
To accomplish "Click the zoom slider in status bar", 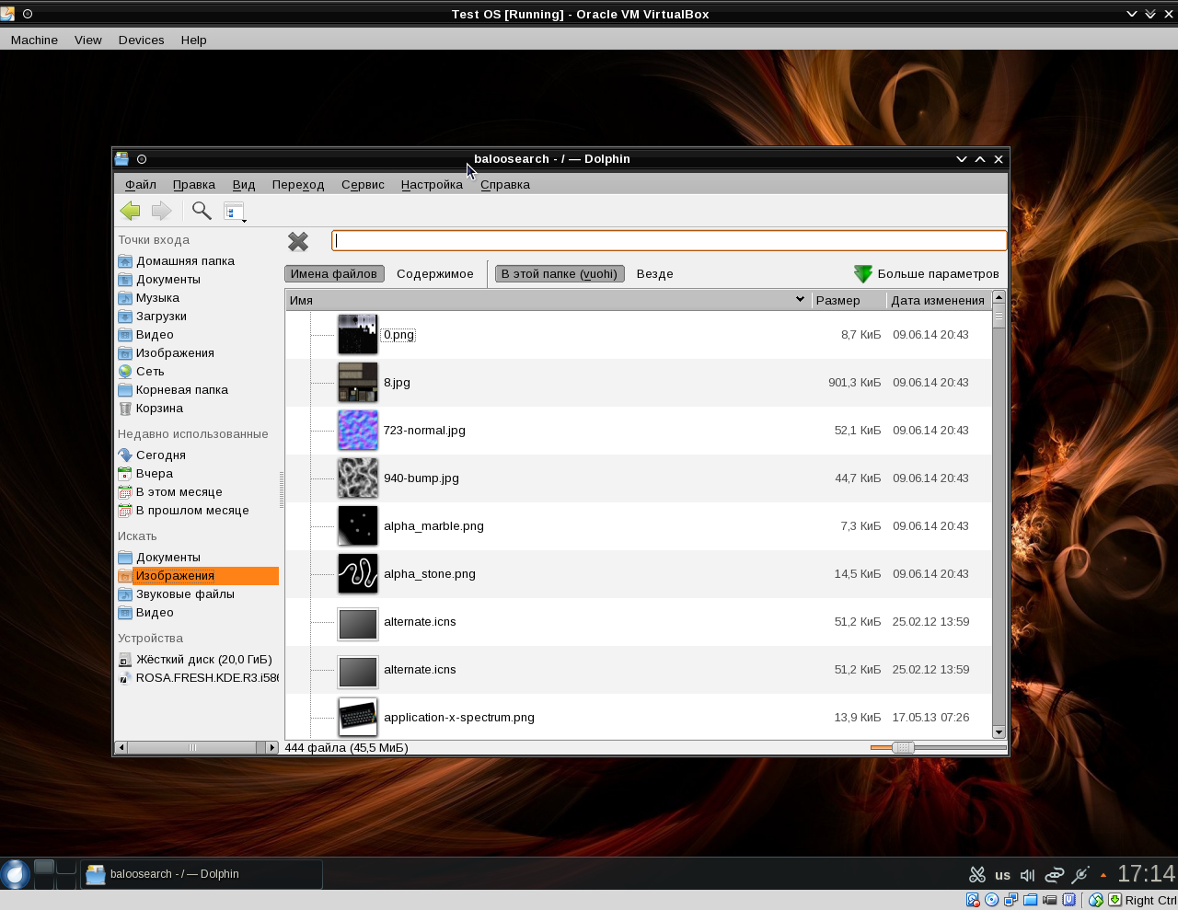I will [903, 748].
